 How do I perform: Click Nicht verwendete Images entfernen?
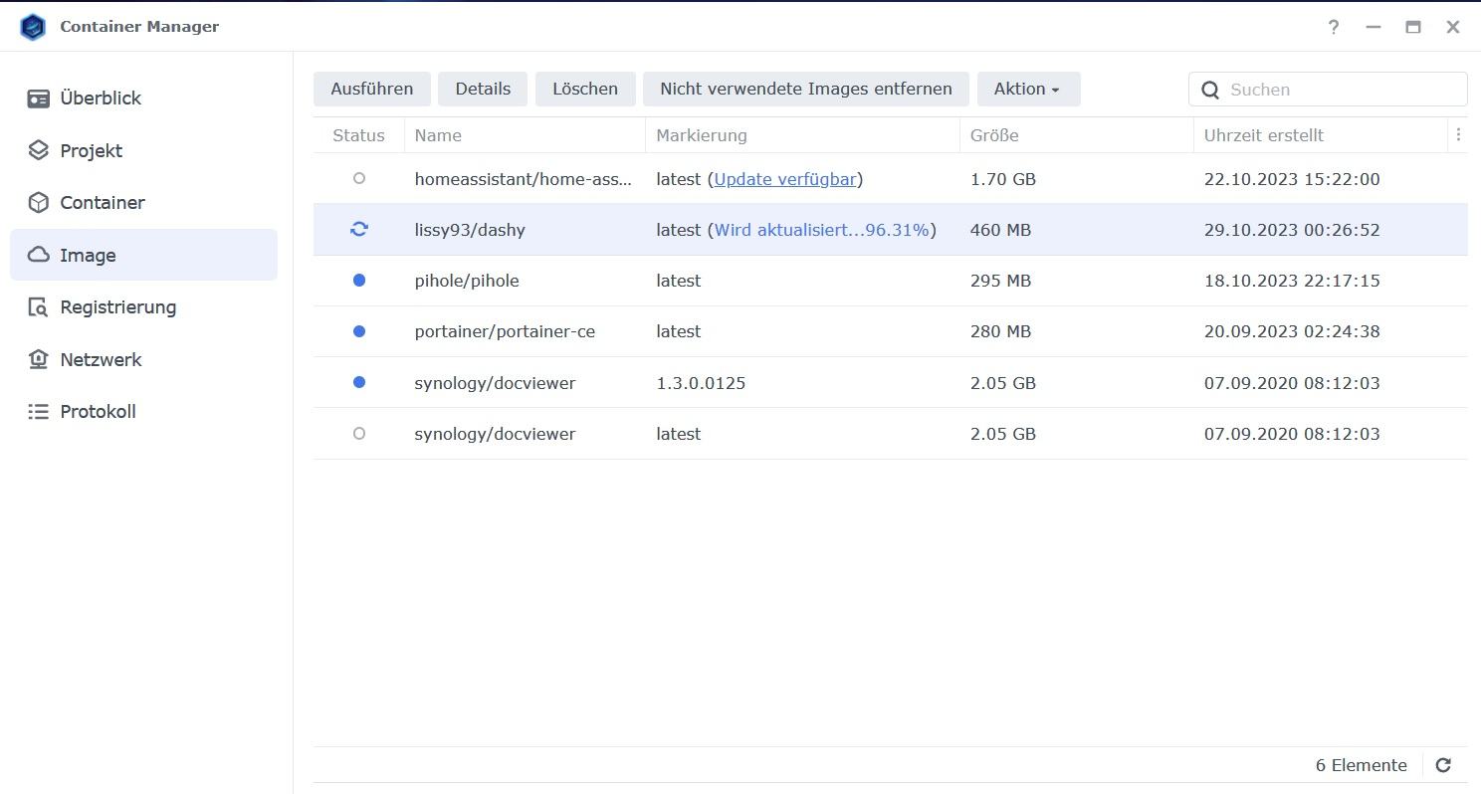[x=805, y=89]
